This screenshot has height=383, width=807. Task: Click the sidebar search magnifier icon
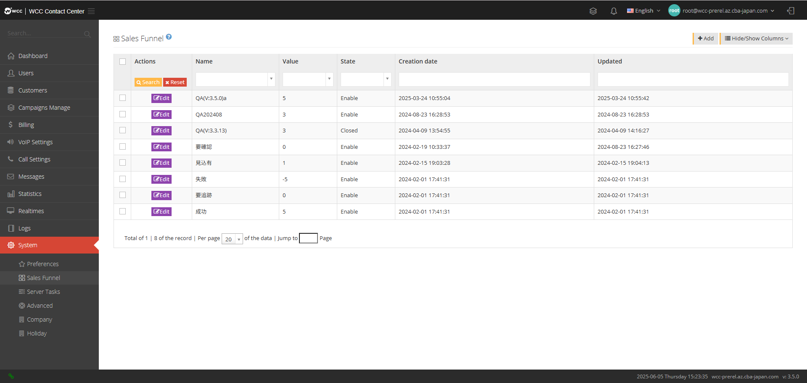click(87, 34)
